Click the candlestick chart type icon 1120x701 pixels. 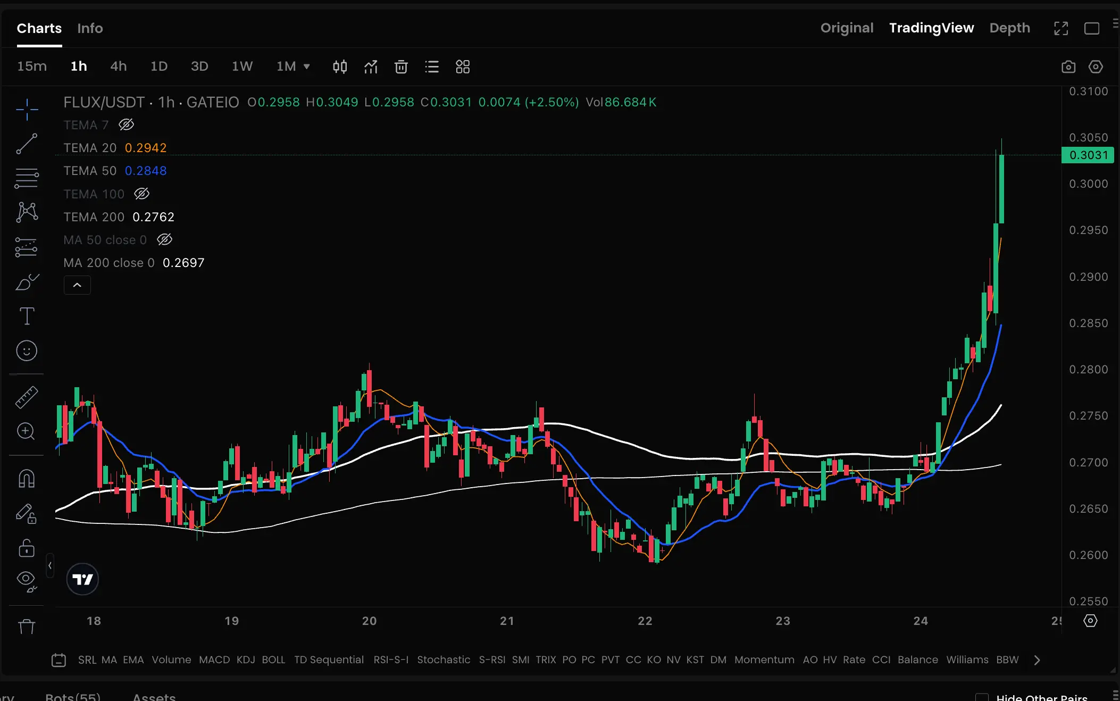[x=340, y=66]
